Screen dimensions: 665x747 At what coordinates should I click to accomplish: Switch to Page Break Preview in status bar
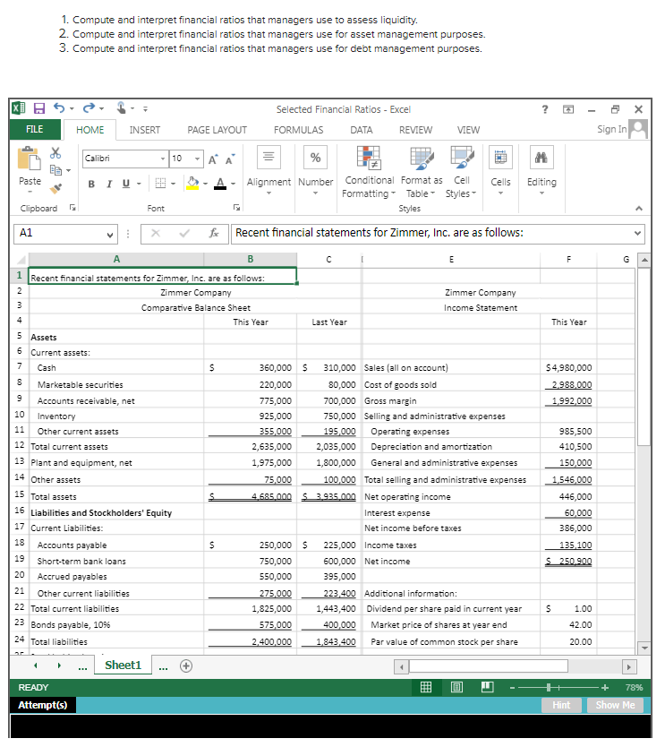point(487,687)
